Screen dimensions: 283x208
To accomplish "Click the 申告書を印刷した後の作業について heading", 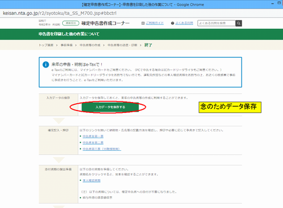I will (x=69, y=34).
